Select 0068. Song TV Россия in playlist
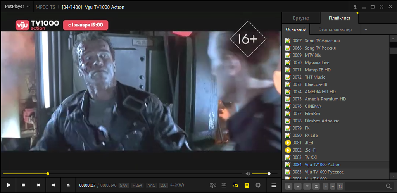 pos(336,48)
